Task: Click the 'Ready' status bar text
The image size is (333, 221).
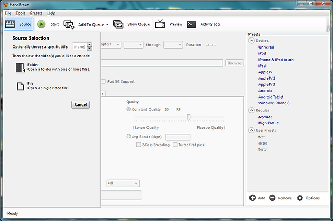Action: (13, 213)
